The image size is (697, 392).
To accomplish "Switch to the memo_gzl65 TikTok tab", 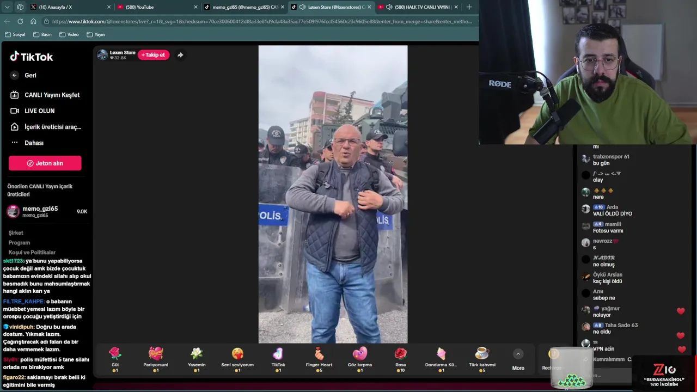I will pyautogui.click(x=244, y=7).
